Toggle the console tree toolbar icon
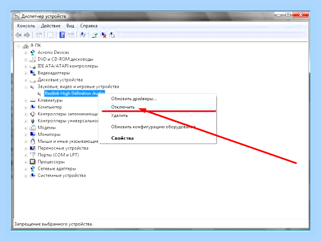321x242 pixels. point(39,35)
